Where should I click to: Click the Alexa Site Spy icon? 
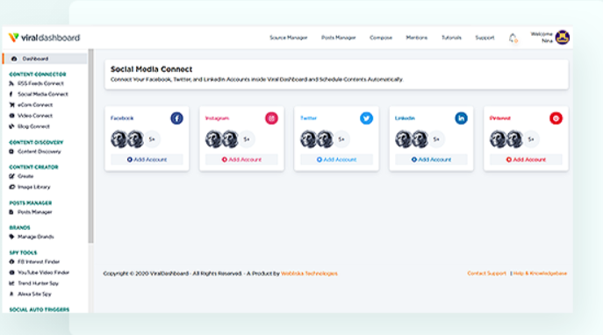11,294
